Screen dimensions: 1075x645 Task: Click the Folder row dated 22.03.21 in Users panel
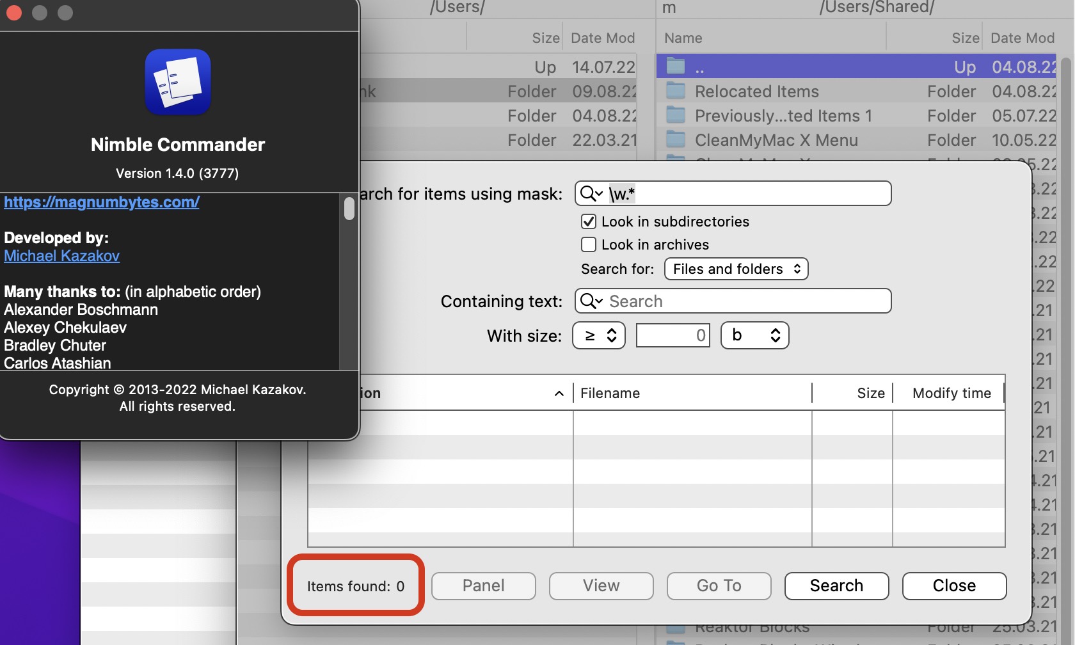[x=499, y=139]
